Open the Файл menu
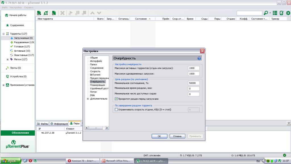 [5, 7]
